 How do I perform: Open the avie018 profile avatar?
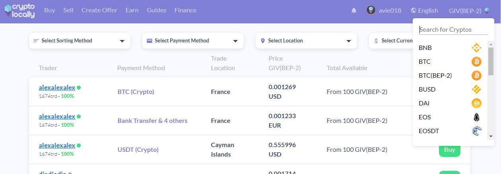371,10
